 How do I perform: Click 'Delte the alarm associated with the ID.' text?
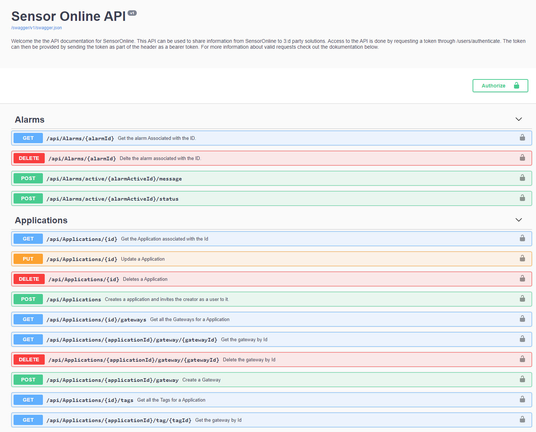pyautogui.click(x=160, y=158)
